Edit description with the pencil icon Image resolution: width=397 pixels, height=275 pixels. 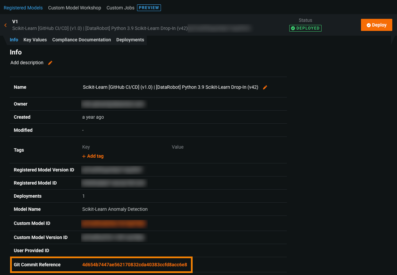pyautogui.click(x=50, y=63)
